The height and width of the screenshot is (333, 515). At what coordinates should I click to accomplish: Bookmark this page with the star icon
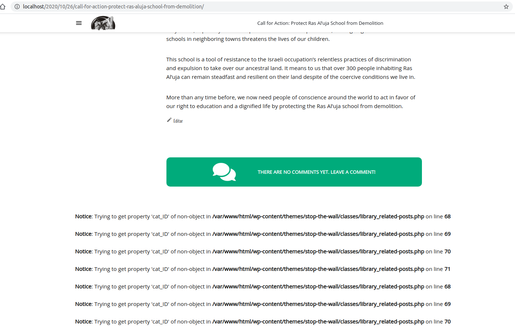click(506, 7)
